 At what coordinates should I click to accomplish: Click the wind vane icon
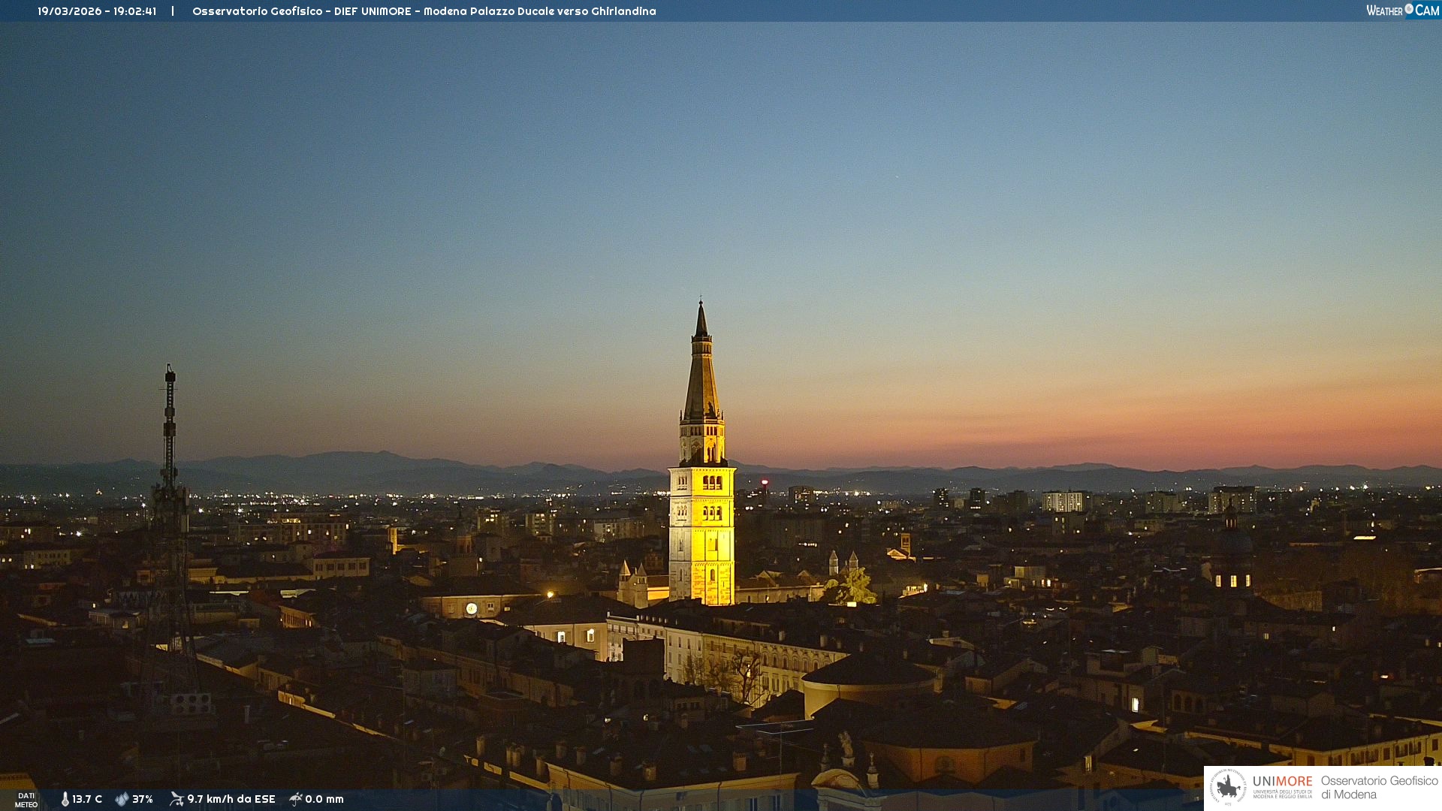(176, 799)
